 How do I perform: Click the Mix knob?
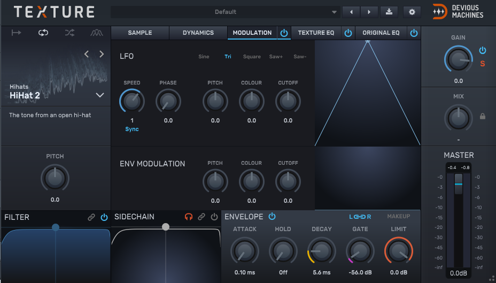tap(459, 118)
